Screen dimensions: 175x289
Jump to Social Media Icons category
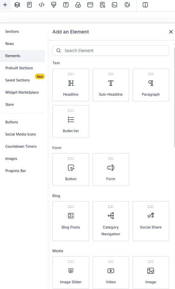pyautogui.click(x=21, y=134)
